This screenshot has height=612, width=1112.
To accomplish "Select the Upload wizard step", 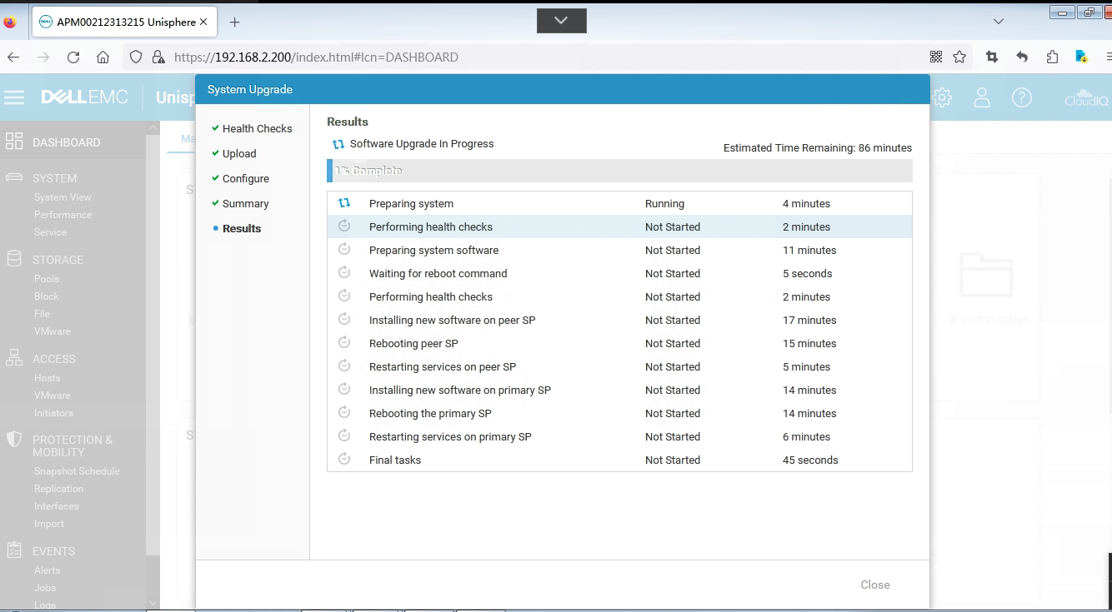I will coord(239,153).
